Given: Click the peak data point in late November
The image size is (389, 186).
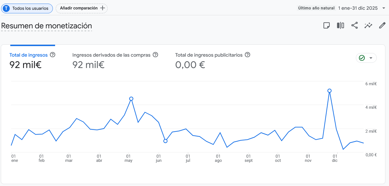Looking at the screenshot, I should 329,91.
